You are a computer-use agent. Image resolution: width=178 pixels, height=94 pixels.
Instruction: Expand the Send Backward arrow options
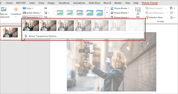[x=167, y=13]
